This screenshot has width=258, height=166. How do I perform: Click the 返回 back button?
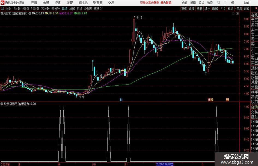click(246, 8)
